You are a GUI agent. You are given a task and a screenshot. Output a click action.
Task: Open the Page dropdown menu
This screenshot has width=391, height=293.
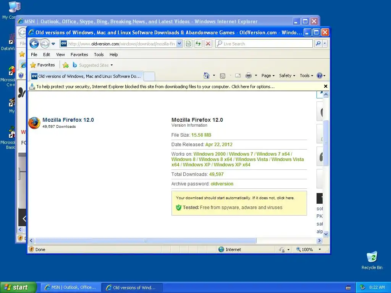pyautogui.click(x=268, y=76)
